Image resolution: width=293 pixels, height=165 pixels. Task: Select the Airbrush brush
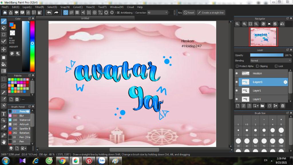[19, 124]
